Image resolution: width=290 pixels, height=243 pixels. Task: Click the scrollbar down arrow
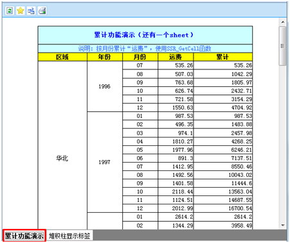[x=283, y=225]
